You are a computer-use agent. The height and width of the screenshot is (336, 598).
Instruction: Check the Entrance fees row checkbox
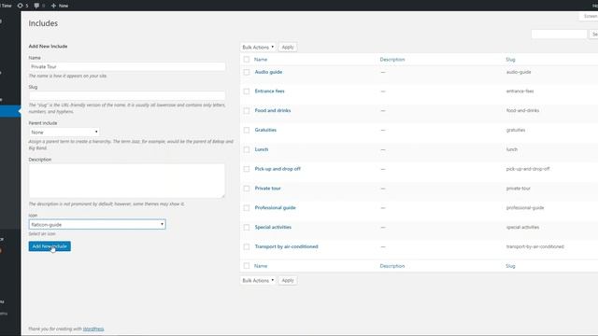(247, 91)
